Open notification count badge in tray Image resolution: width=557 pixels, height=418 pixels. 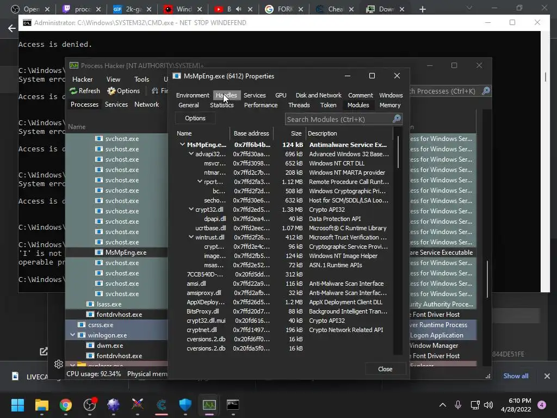pyautogui.click(x=542, y=405)
